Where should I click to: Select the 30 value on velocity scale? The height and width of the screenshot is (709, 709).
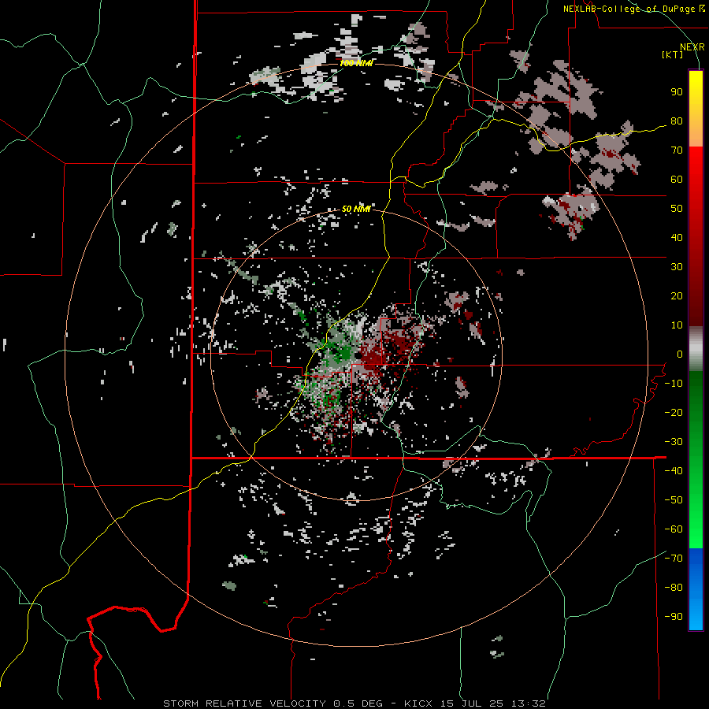pos(677,267)
